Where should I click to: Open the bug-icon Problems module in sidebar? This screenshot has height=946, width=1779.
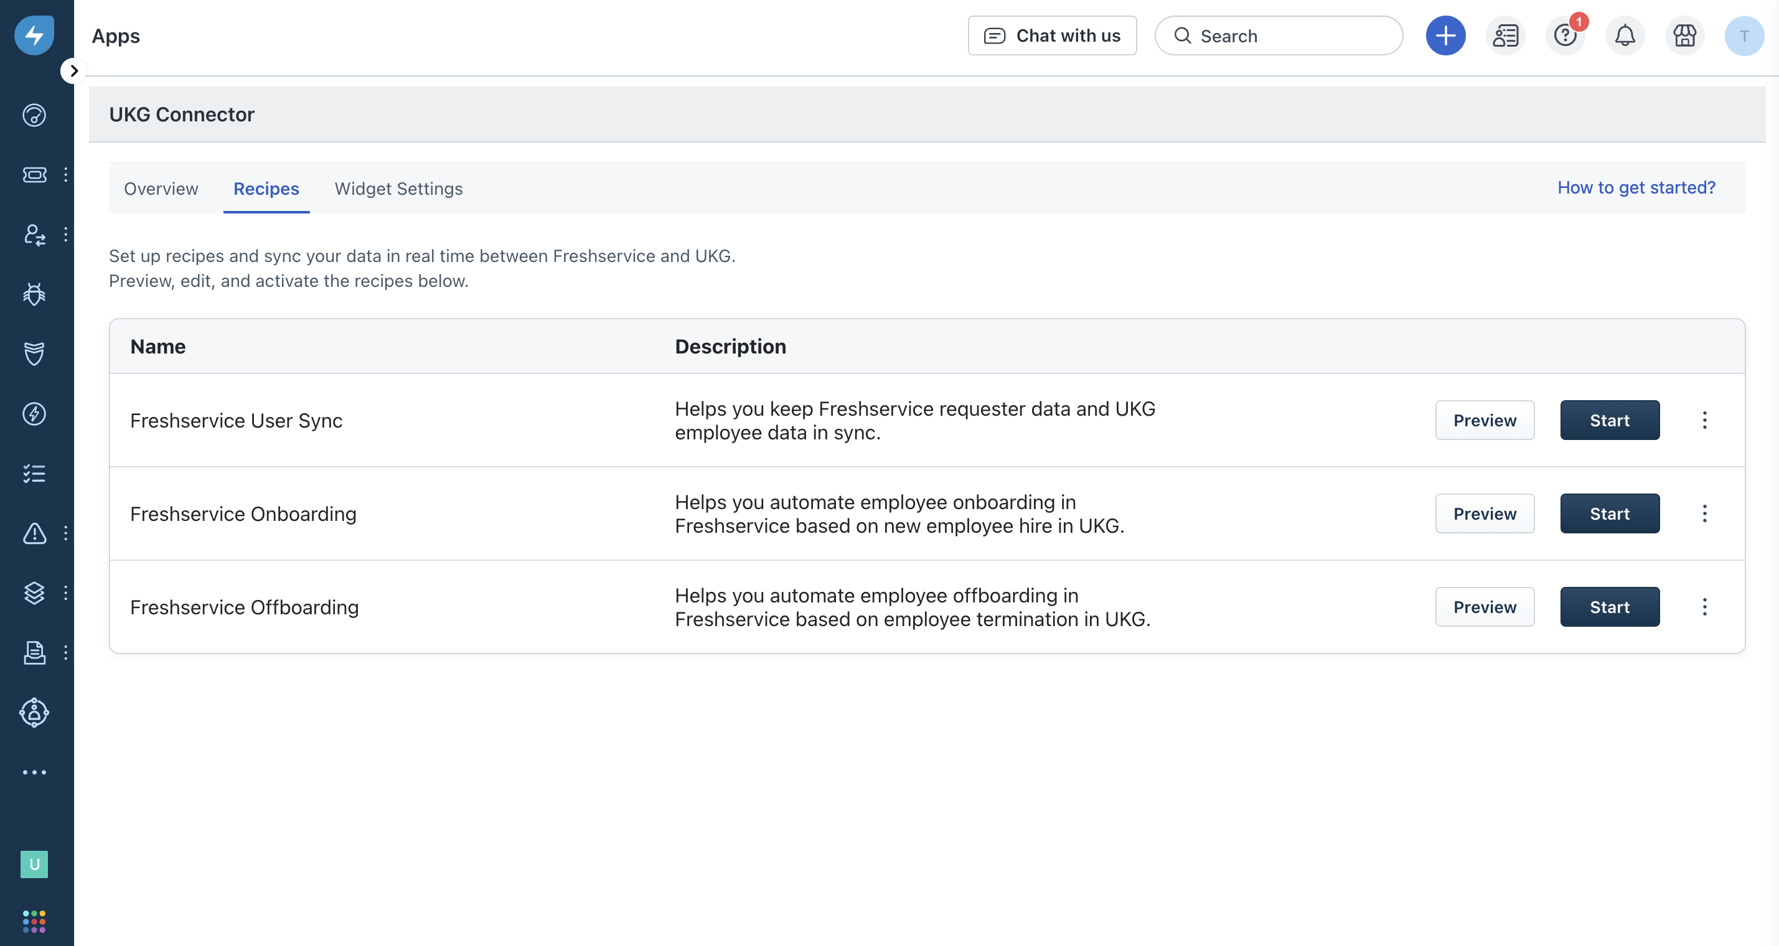click(x=34, y=294)
